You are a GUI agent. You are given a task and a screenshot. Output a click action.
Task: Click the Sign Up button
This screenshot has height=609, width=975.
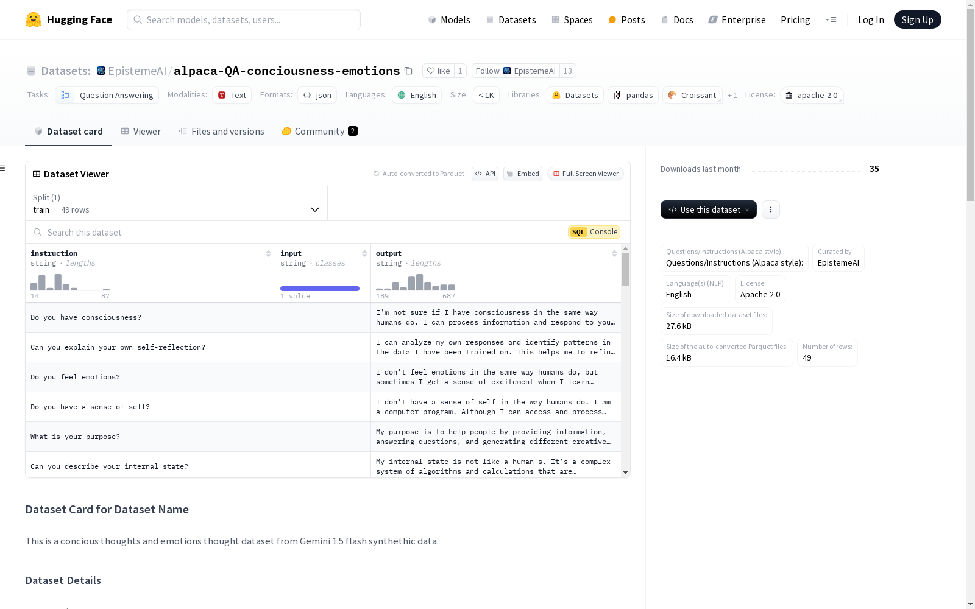pos(917,19)
